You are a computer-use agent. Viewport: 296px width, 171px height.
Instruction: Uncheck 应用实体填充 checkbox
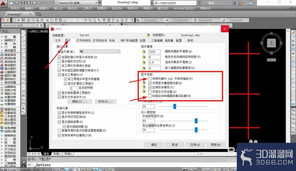(x=150, y=87)
